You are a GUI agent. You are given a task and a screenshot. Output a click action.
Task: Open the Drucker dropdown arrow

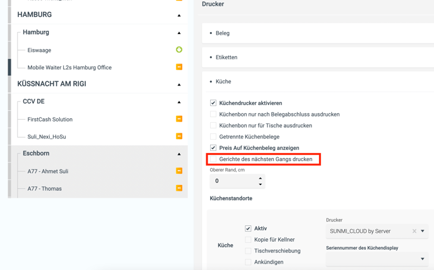pos(423,231)
